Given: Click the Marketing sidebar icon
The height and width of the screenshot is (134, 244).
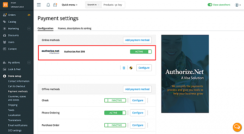Looking at the screenshot, I should click(5, 28).
